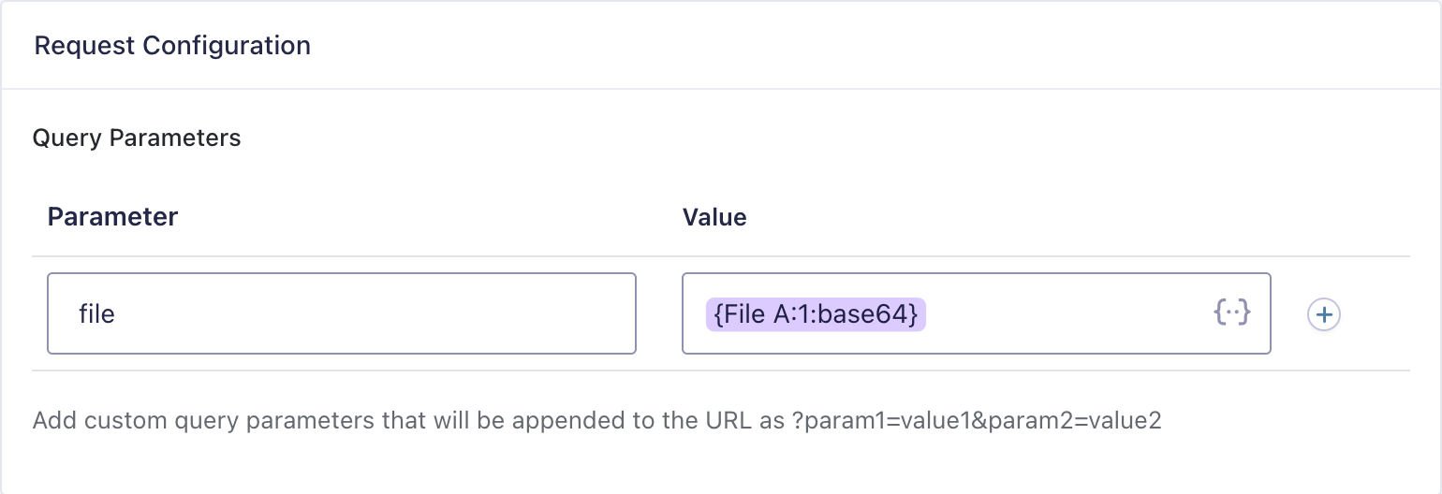Click the Parameter column header
The width and height of the screenshot is (1442, 494).
[112, 217]
